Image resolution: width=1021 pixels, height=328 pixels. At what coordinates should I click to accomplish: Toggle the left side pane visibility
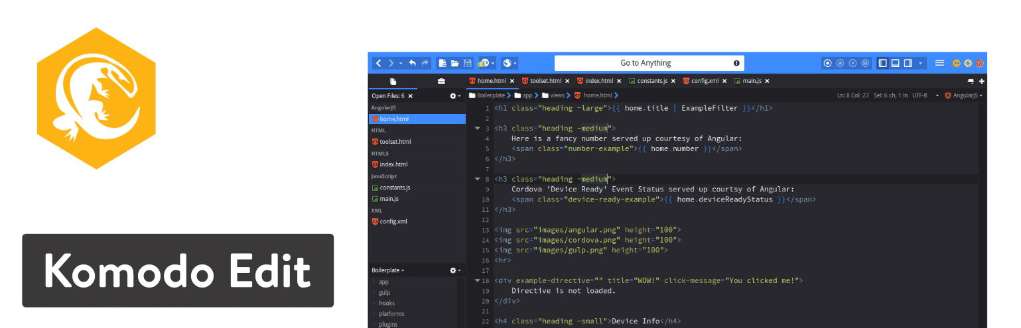tap(883, 63)
